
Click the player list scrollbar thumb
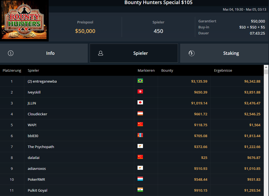click(266, 72)
